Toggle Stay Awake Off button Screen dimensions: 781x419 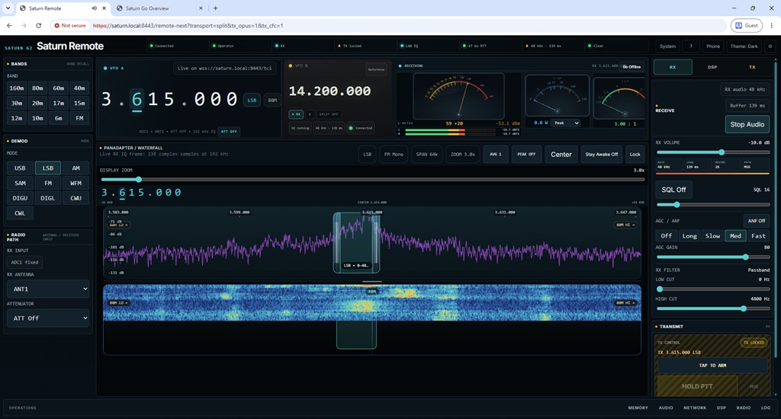click(601, 154)
